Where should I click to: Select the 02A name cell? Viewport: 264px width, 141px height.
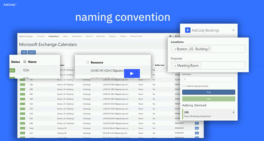coord(26,70)
